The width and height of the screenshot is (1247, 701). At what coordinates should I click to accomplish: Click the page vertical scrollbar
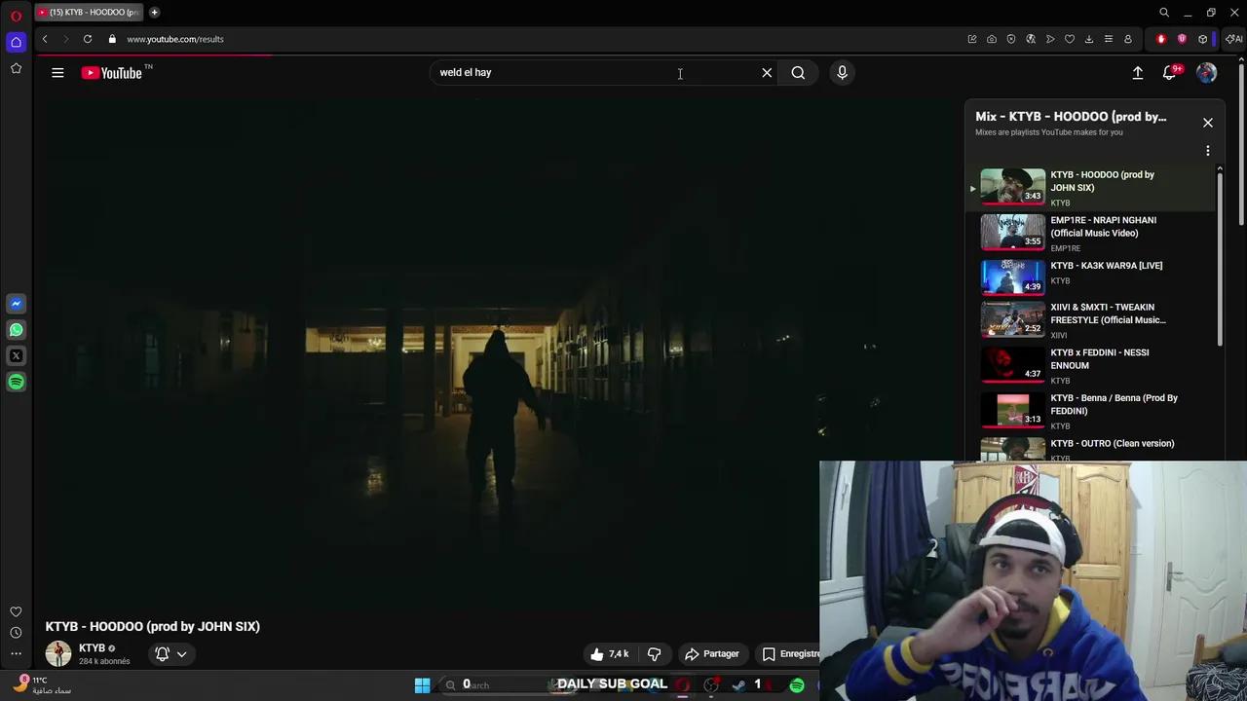(x=1242, y=146)
